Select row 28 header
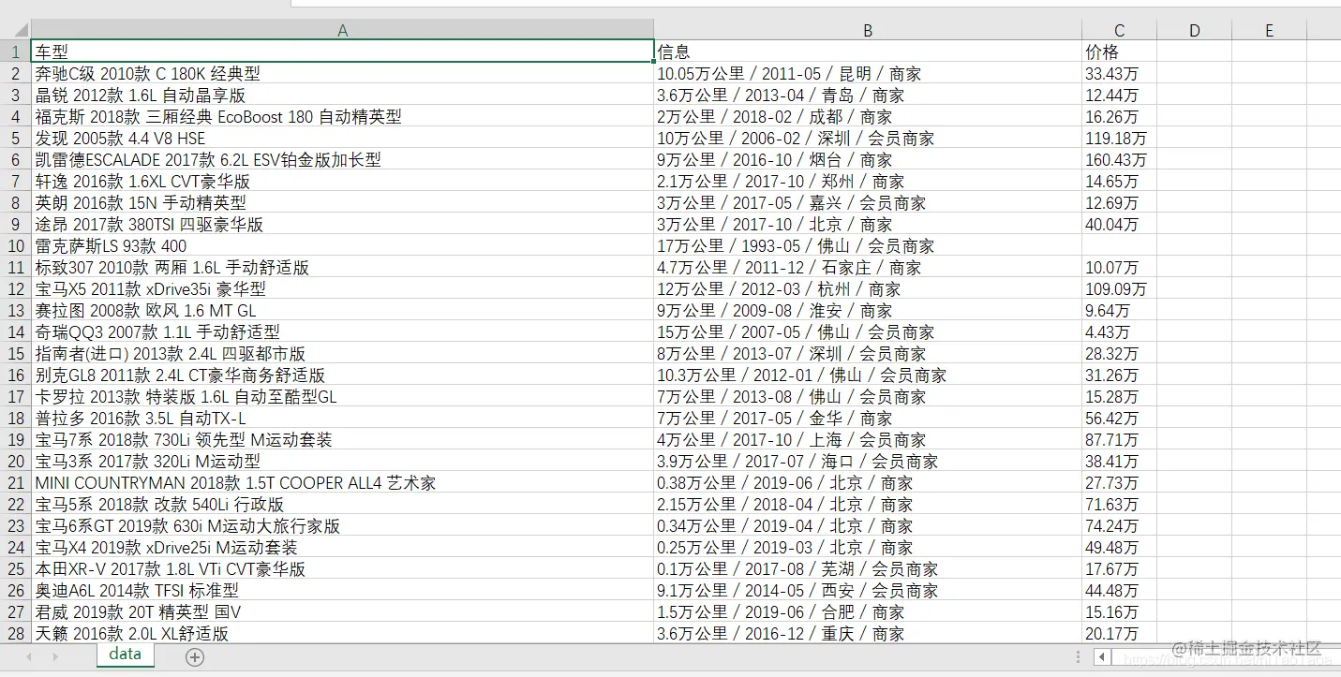The image size is (1341, 677). [16, 633]
